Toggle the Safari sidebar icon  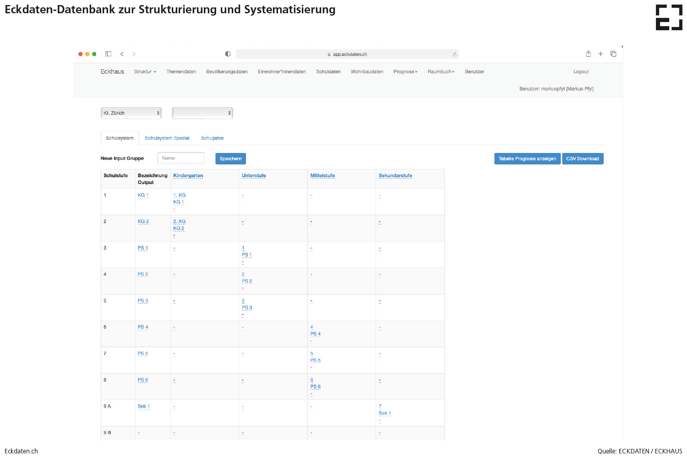[x=108, y=54]
